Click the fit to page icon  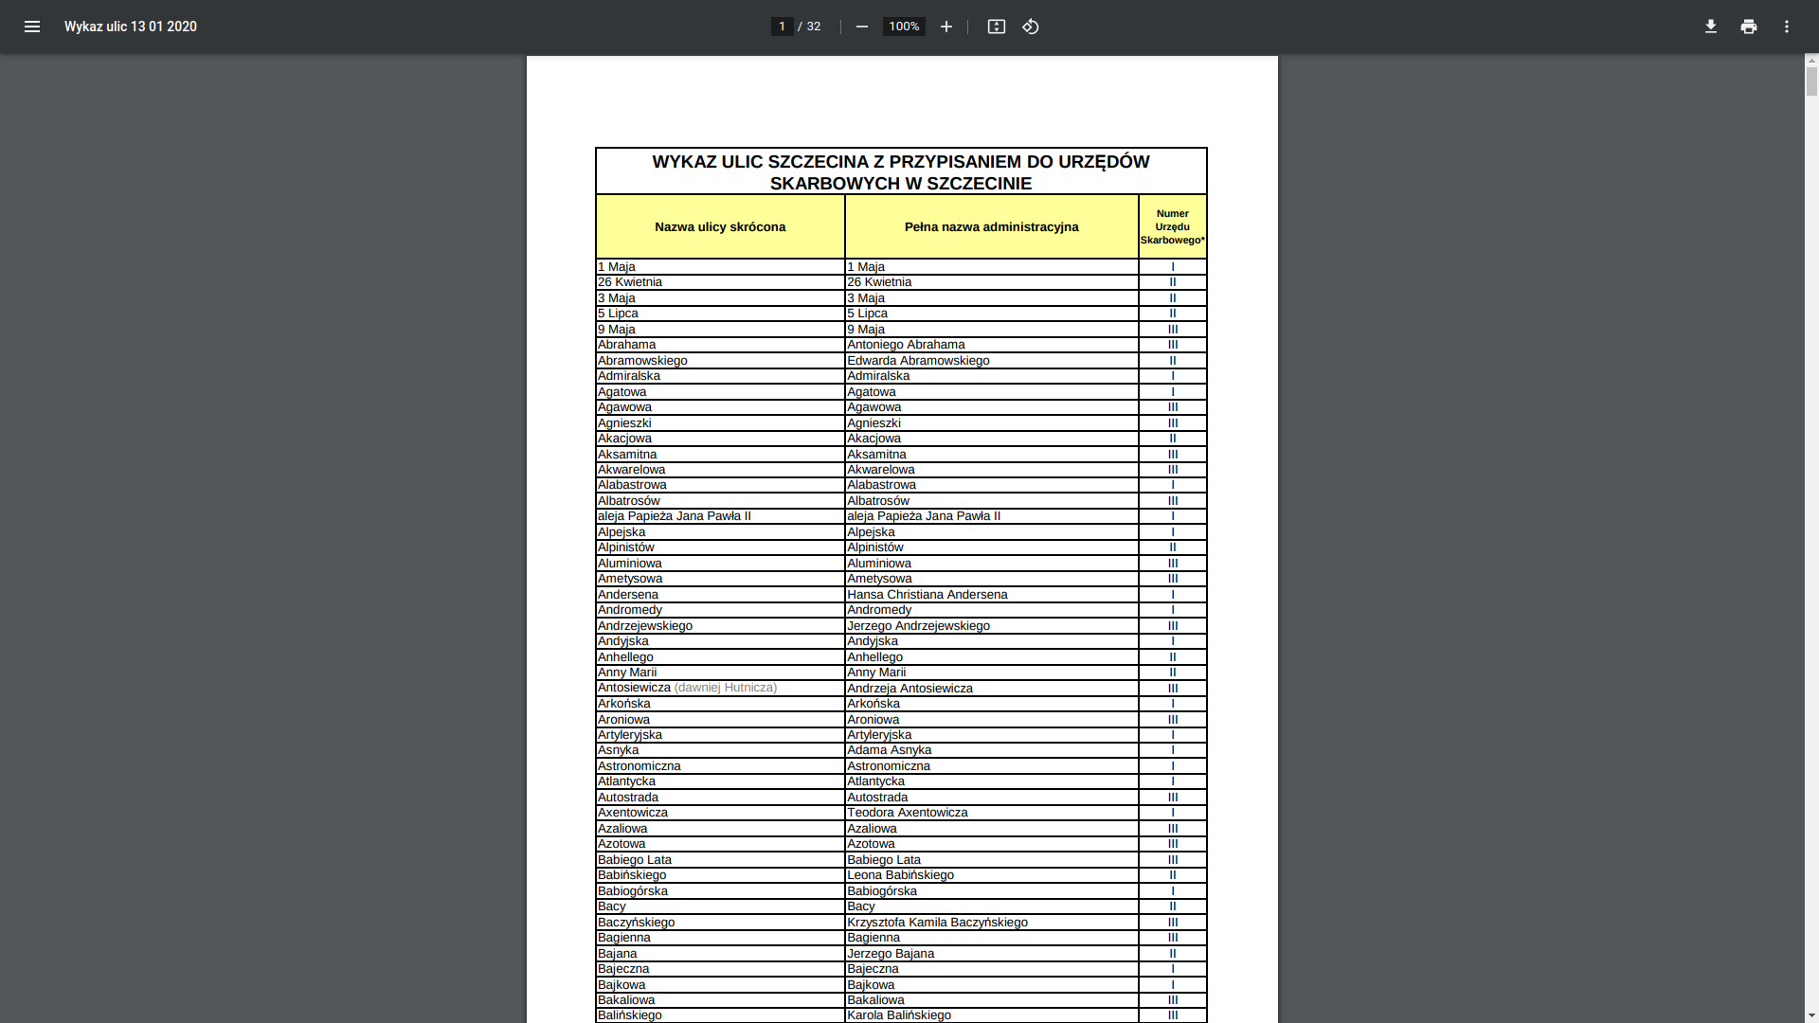click(997, 27)
